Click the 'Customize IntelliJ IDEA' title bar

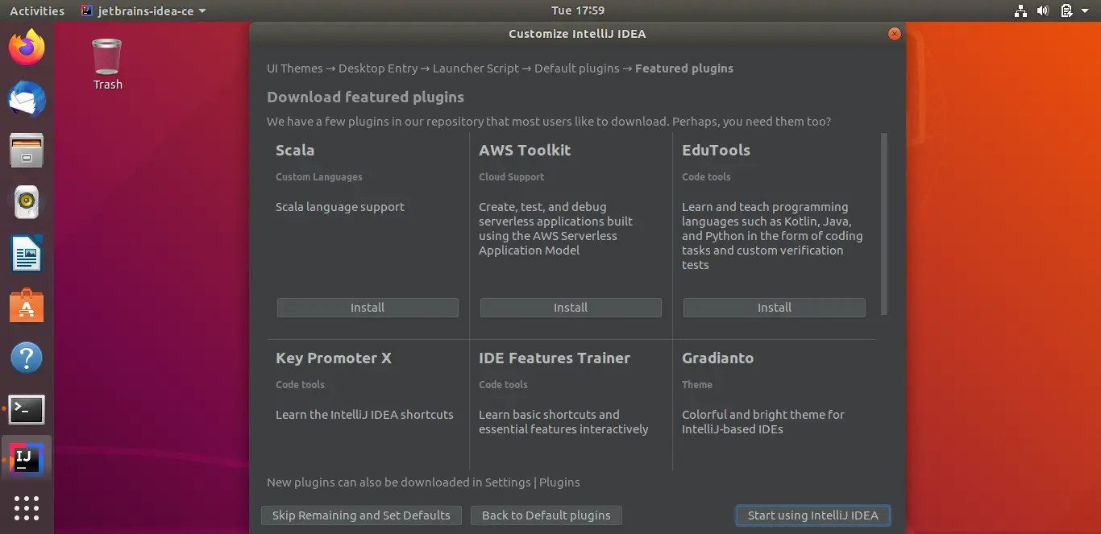577,34
